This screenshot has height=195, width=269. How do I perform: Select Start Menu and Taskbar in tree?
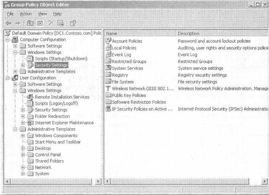click(58, 142)
